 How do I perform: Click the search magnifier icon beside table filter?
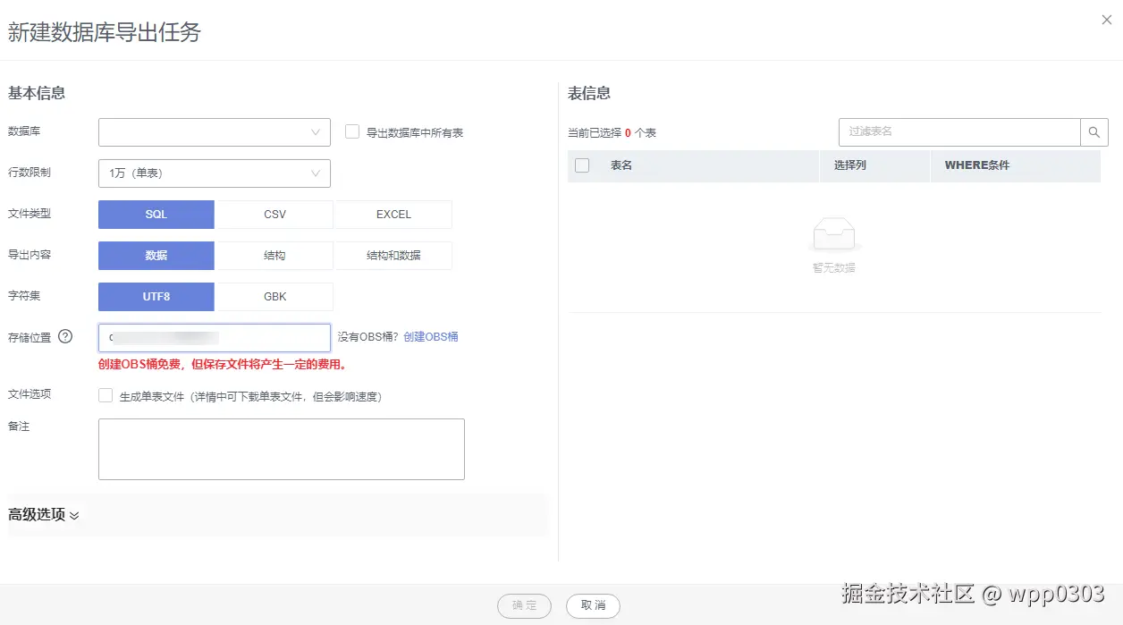click(1094, 132)
